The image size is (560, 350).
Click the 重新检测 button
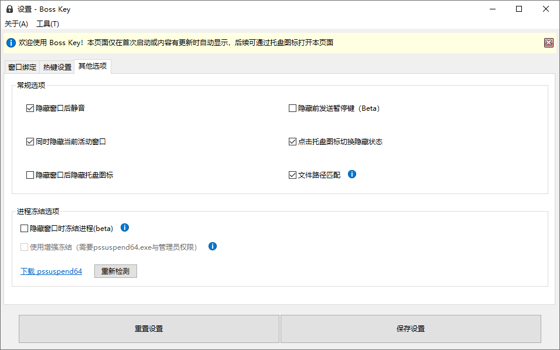tap(116, 271)
